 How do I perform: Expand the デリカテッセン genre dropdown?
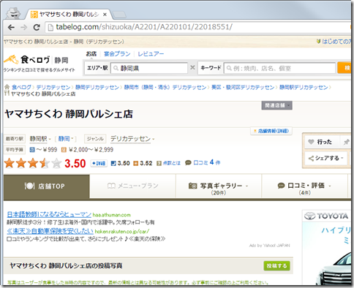click(x=132, y=139)
